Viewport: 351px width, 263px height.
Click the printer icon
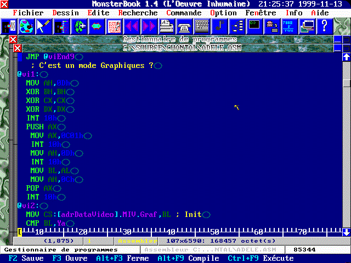click(167, 26)
